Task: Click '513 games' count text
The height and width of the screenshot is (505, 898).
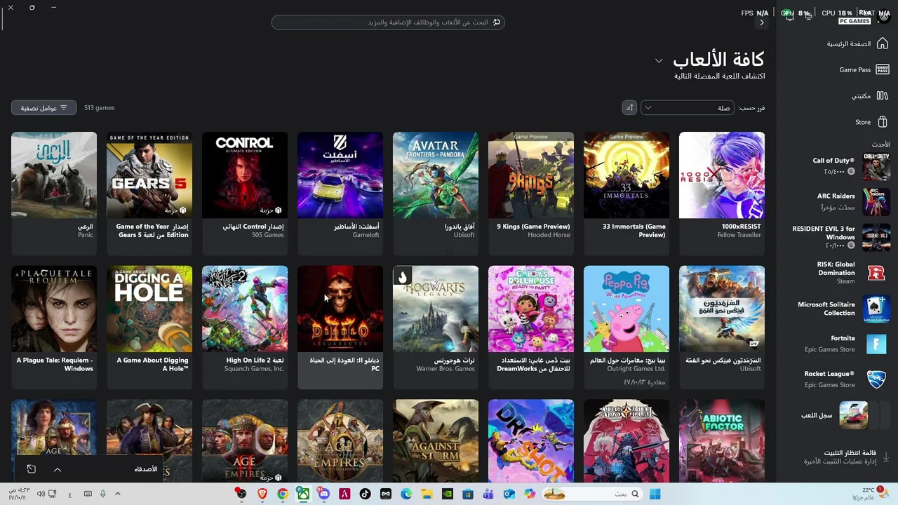Action: point(99,108)
